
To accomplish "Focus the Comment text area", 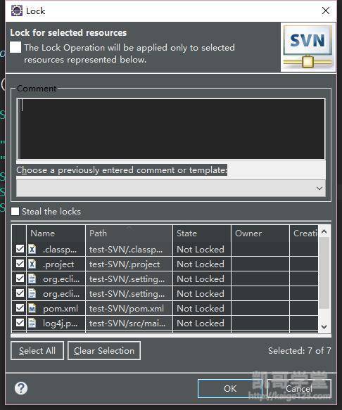I will pos(171,129).
